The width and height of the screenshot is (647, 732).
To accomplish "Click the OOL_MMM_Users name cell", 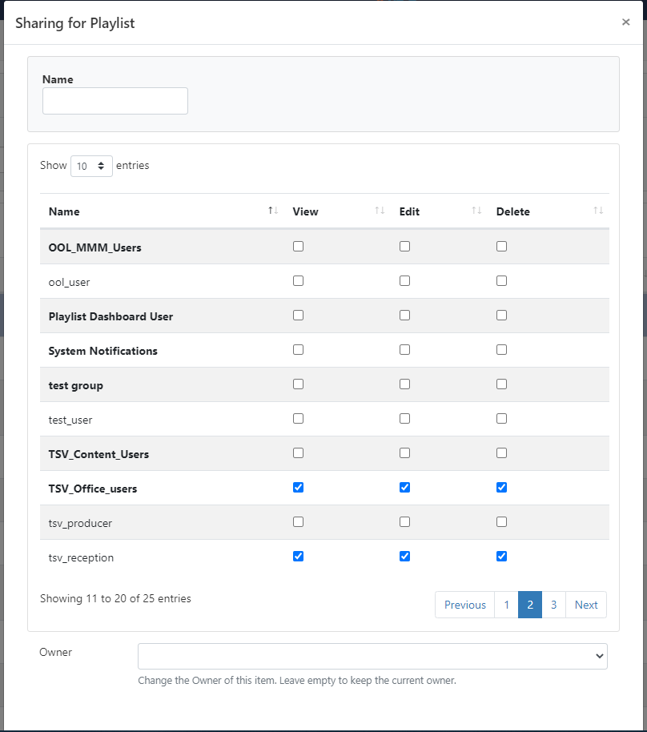I will 94,247.
